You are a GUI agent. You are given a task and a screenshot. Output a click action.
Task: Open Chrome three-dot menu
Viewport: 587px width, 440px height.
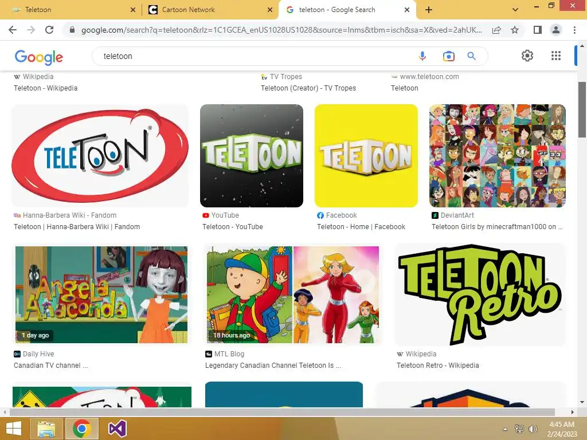coord(574,30)
